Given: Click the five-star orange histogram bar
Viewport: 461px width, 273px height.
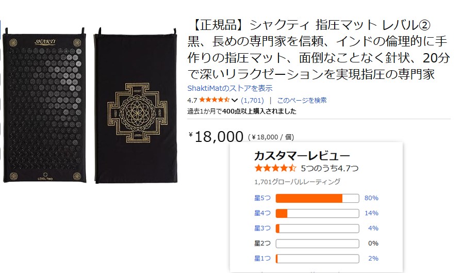Looking at the screenshot, I should tap(317, 198).
